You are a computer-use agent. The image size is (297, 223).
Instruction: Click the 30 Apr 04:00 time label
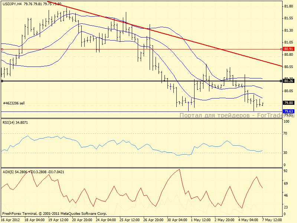click(x=177, y=220)
